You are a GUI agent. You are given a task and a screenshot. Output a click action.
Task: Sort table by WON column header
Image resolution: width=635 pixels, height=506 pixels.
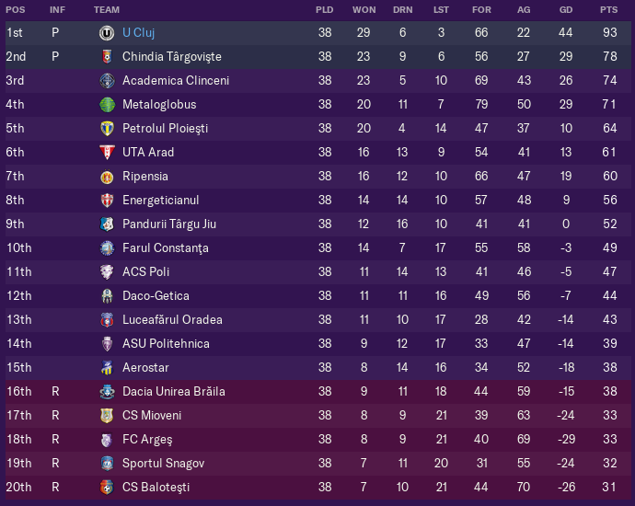click(364, 10)
